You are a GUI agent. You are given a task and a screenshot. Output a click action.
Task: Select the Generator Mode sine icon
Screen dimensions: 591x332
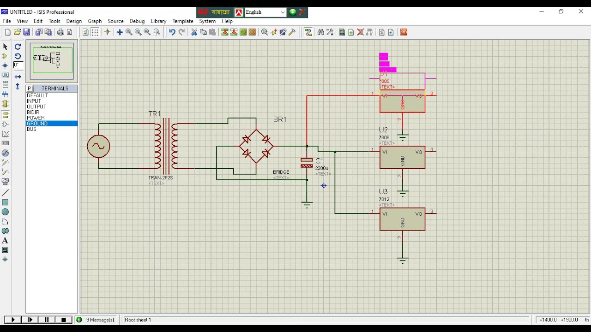6,153
